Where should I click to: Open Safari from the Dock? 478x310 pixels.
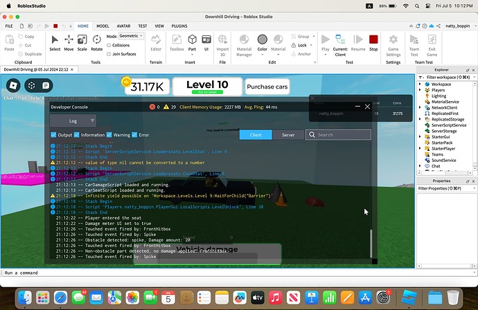pyautogui.click(x=60, y=298)
